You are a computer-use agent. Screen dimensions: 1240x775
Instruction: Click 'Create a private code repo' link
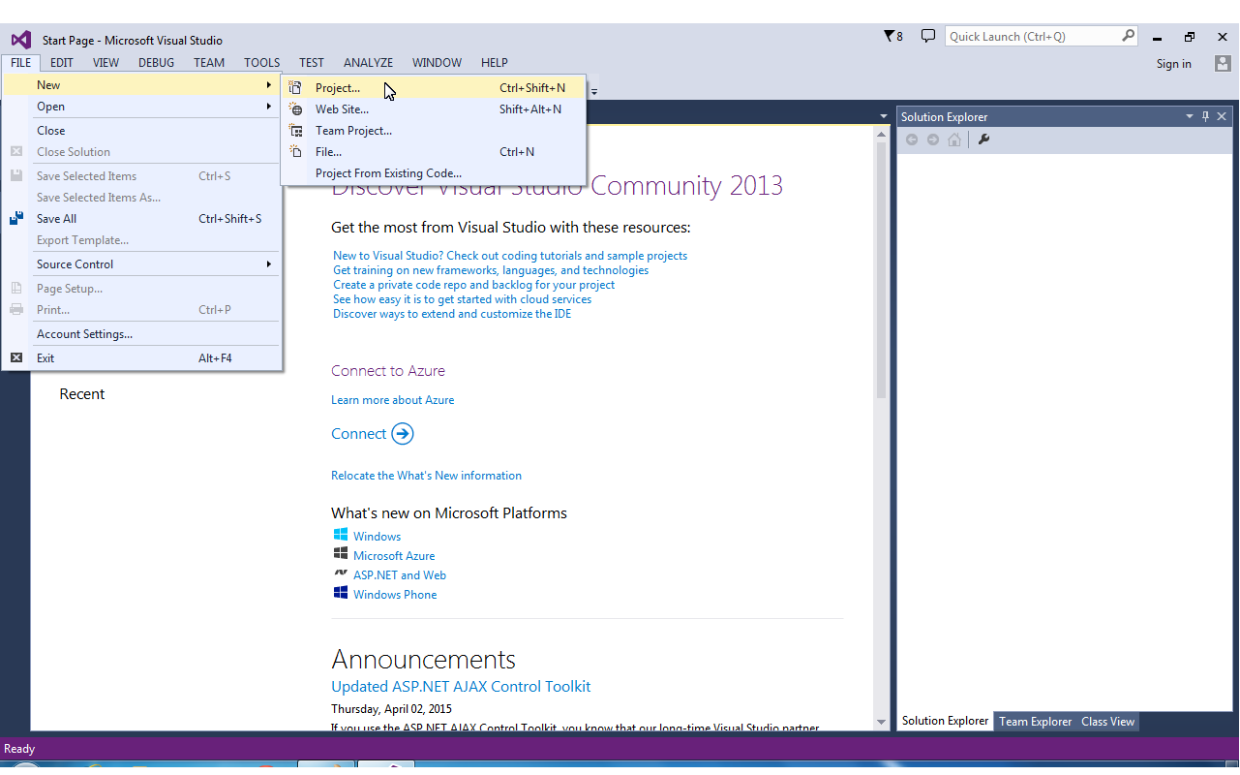point(474,285)
